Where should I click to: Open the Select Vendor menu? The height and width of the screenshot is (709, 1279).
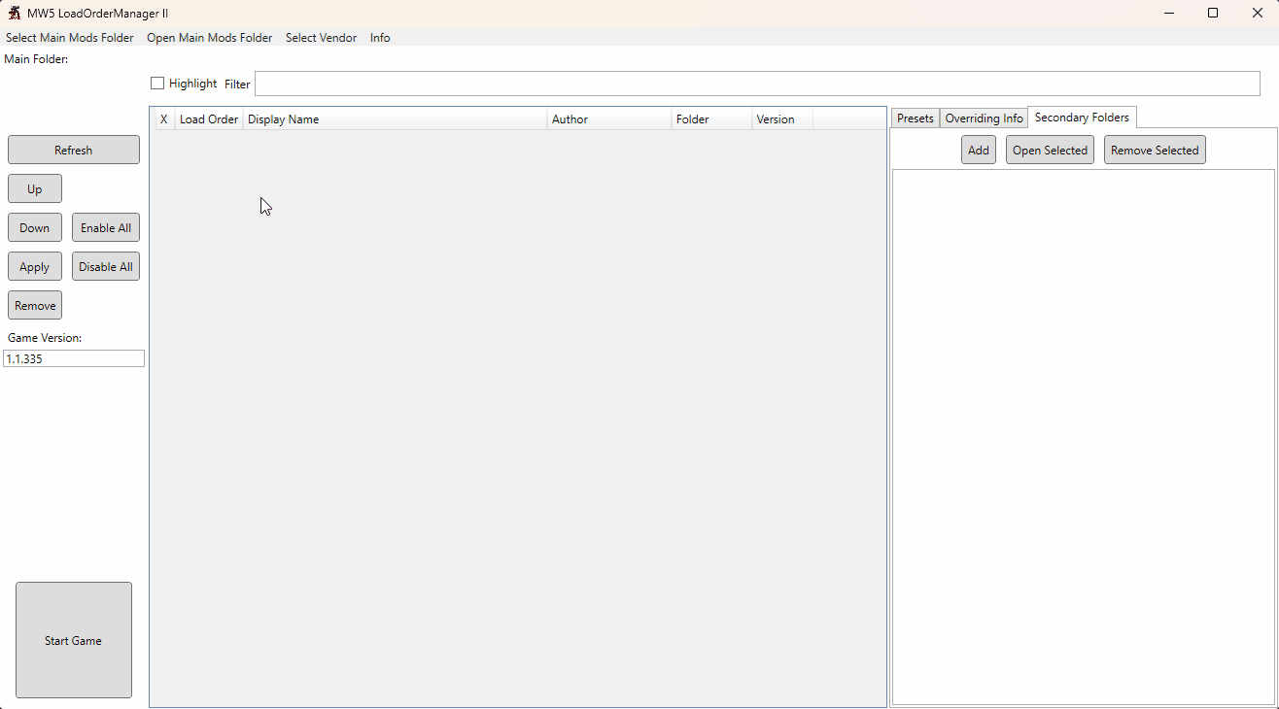[x=322, y=38]
